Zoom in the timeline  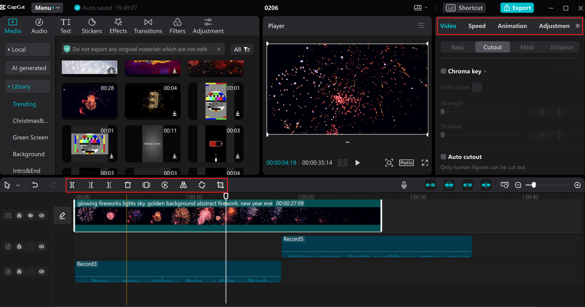(x=578, y=185)
